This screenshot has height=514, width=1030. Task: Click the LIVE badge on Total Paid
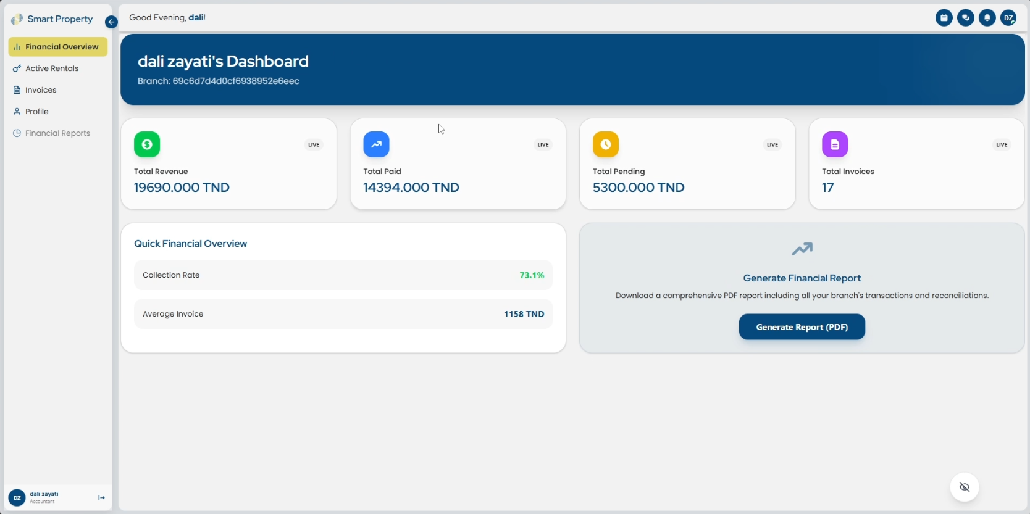543,145
